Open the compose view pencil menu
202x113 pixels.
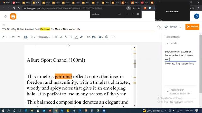4,37
